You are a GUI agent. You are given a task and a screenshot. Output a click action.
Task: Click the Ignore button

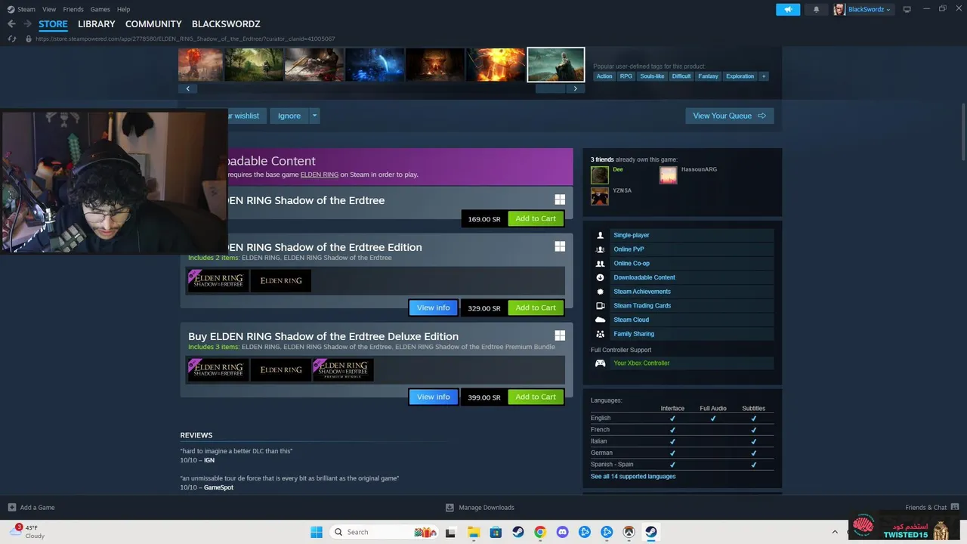289,116
